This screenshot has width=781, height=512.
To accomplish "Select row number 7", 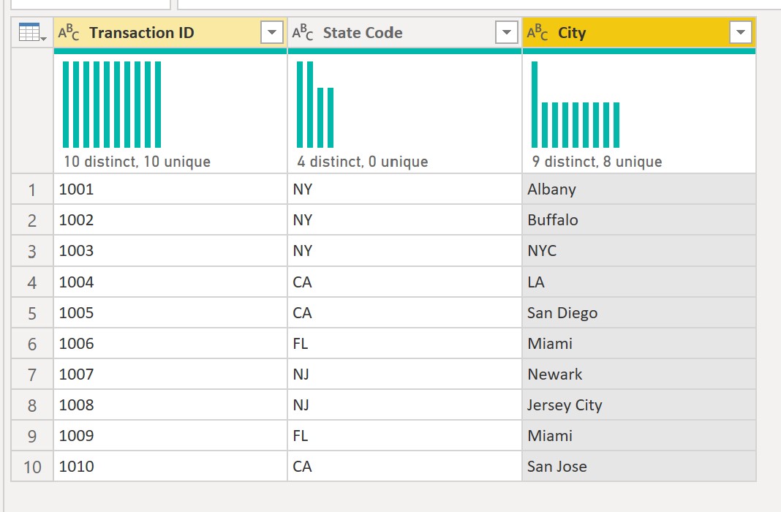I will coord(32,374).
